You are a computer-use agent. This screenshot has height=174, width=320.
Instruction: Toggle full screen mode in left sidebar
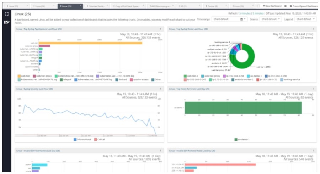(7, 14)
